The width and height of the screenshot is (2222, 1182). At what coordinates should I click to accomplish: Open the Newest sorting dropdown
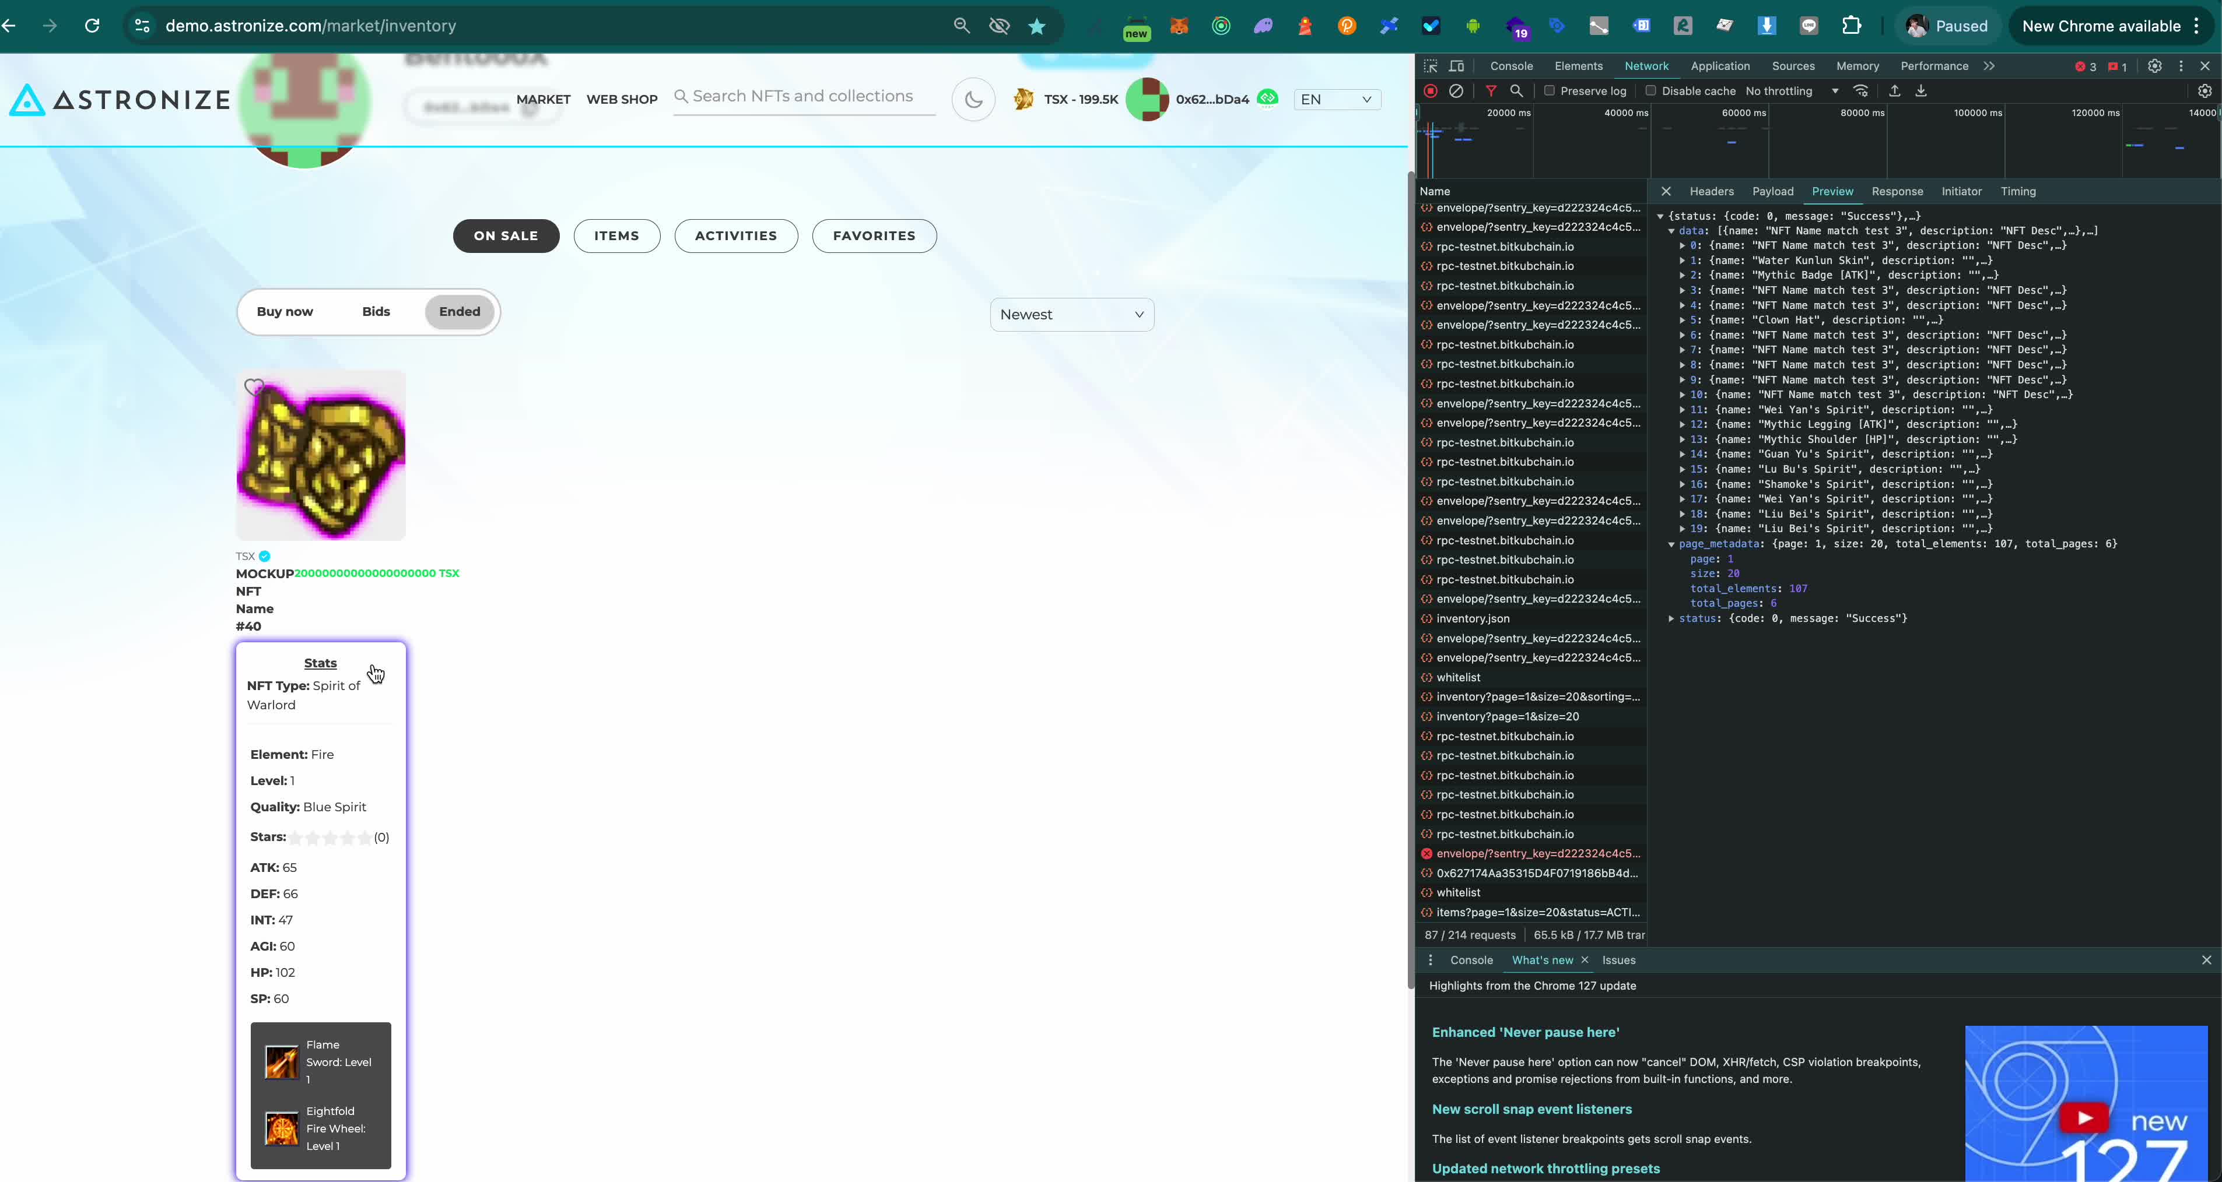click(1072, 314)
